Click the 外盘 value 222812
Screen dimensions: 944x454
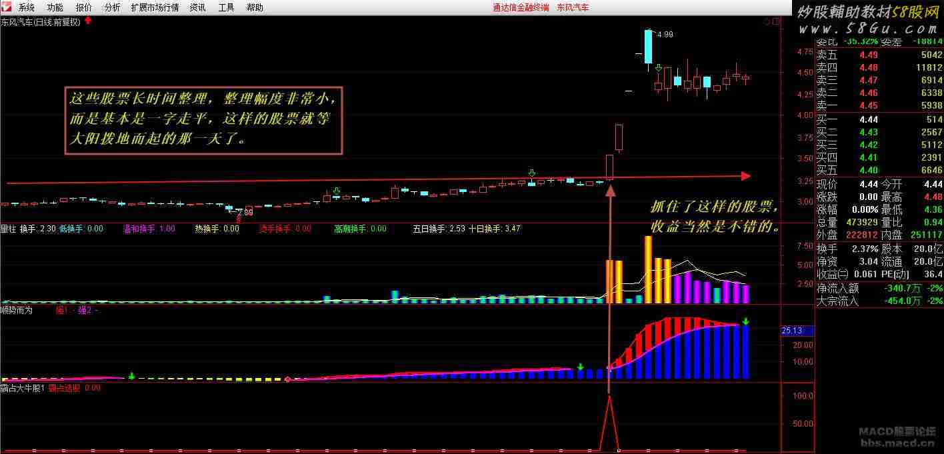pyautogui.click(x=862, y=235)
